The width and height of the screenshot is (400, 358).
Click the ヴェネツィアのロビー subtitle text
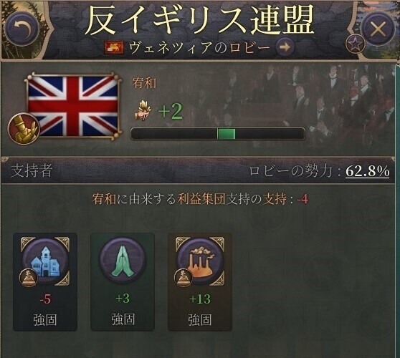pos(199,47)
